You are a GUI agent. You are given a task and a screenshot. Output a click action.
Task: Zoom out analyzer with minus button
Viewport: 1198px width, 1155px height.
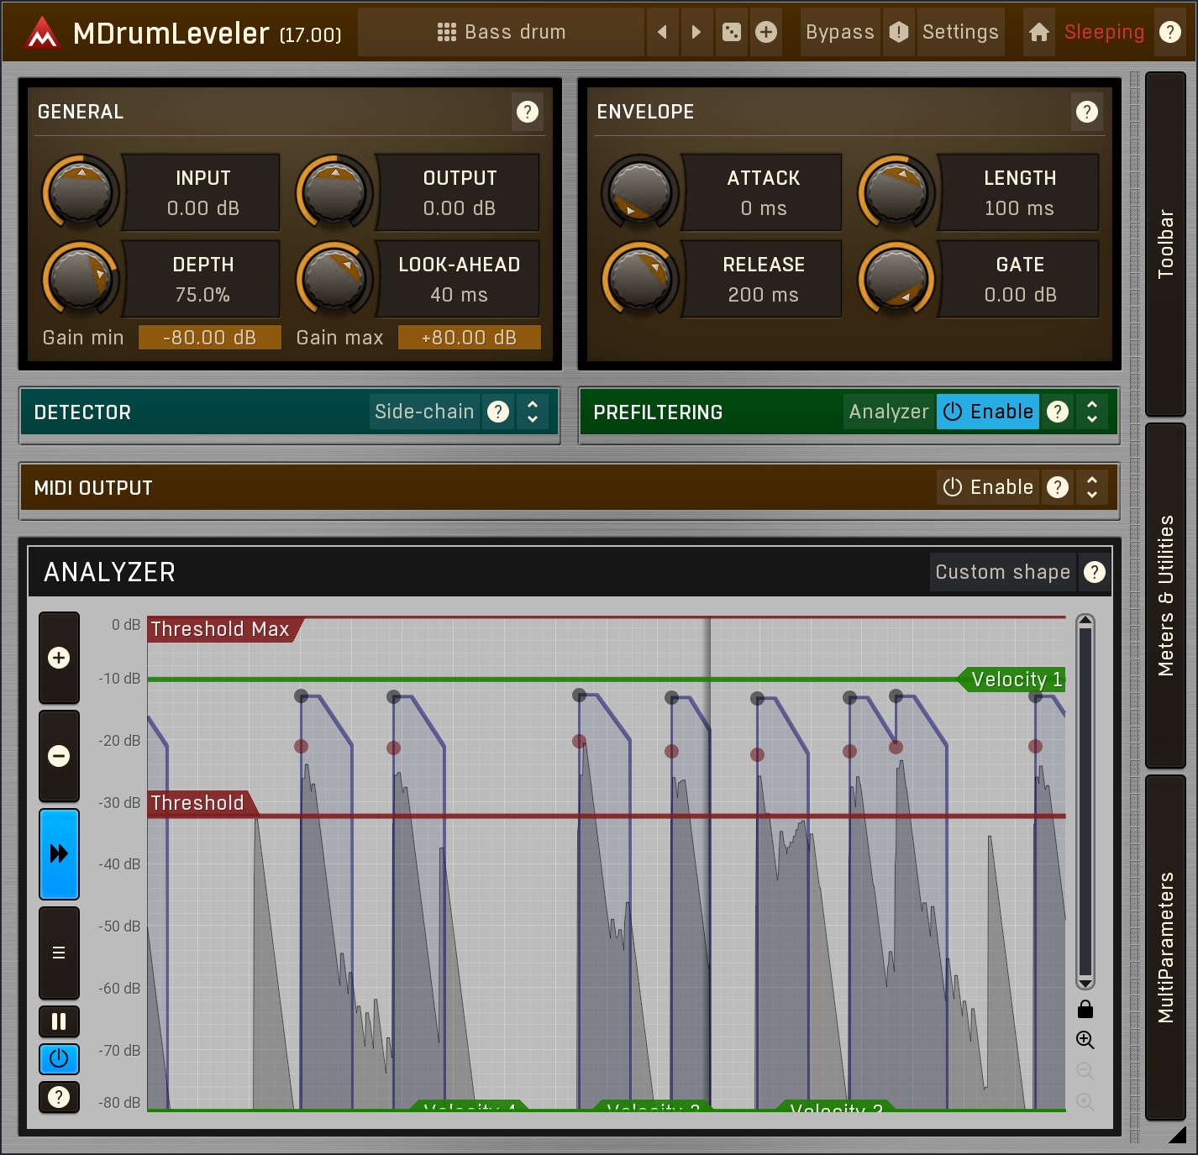tap(59, 756)
